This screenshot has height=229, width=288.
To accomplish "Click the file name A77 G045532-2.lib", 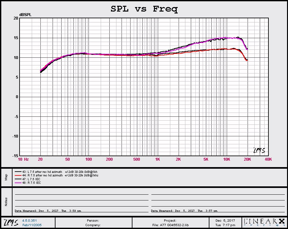I will pos(170,225).
